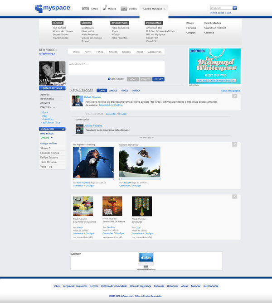Collapse the Canais MySpace menu

[165, 9]
